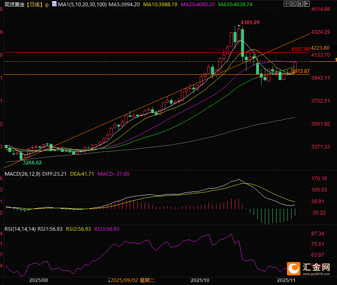This screenshot has width=337, height=285.
Task: Click the MA10:3988.19 value
Action: (160, 5)
